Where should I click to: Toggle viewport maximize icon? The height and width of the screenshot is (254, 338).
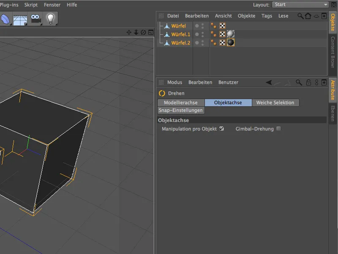click(x=150, y=33)
